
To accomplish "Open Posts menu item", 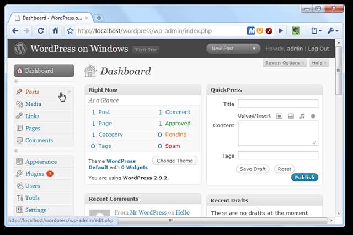I will (x=32, y=92).
